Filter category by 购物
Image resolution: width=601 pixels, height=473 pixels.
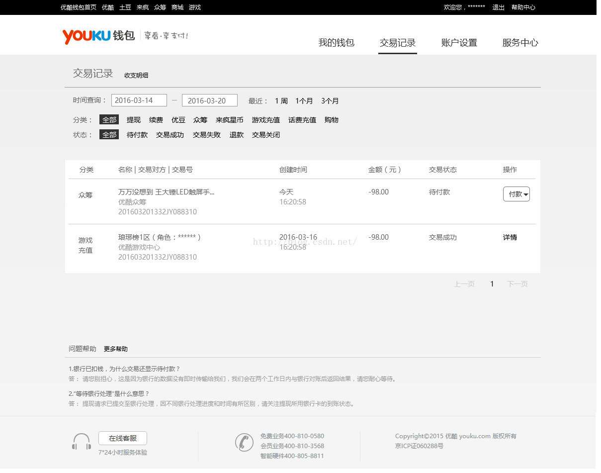[x=332, y=120]
